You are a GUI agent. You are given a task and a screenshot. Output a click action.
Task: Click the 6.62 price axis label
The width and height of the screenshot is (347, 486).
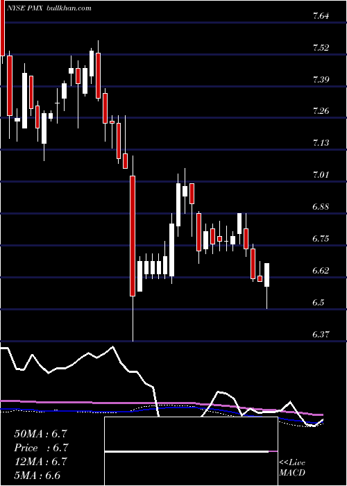(321, 271)
